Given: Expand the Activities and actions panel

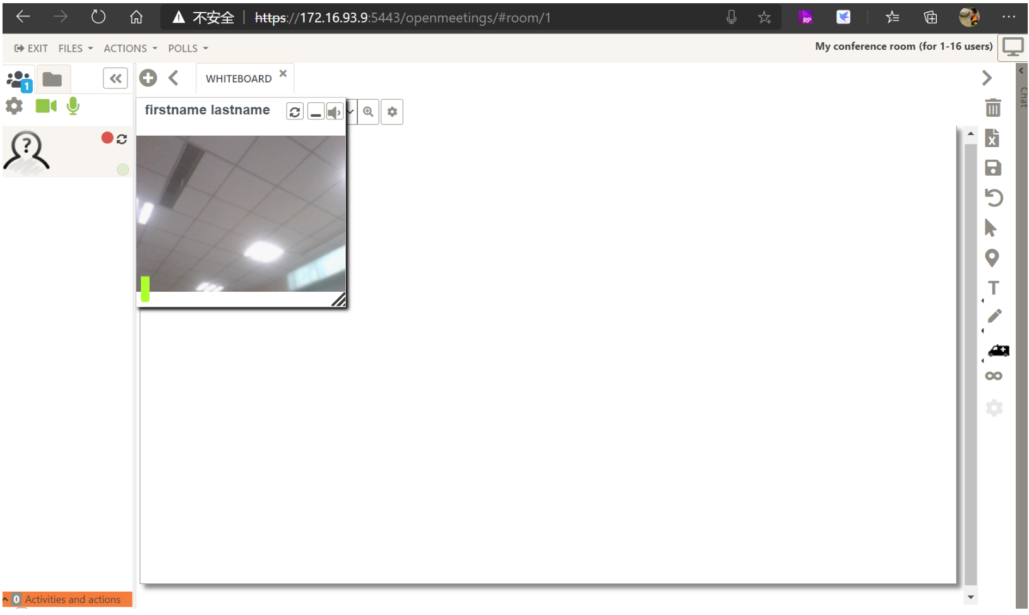Looking at the screenshot, I should click(67, 599).
